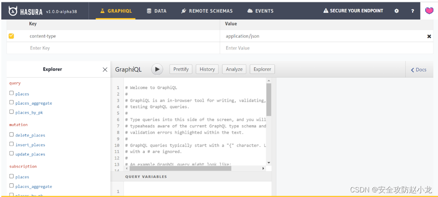The height and width of the screenshot is (197, 438).
Task: Check places under subscription
Action: pyautogui.click(x=12, y=176)
